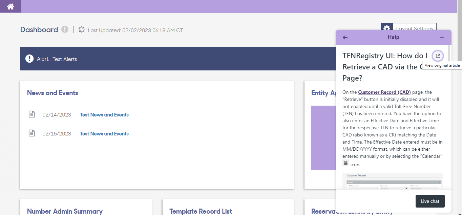Minimize the Help panel
462x215 pixels.
pos(442,37)
